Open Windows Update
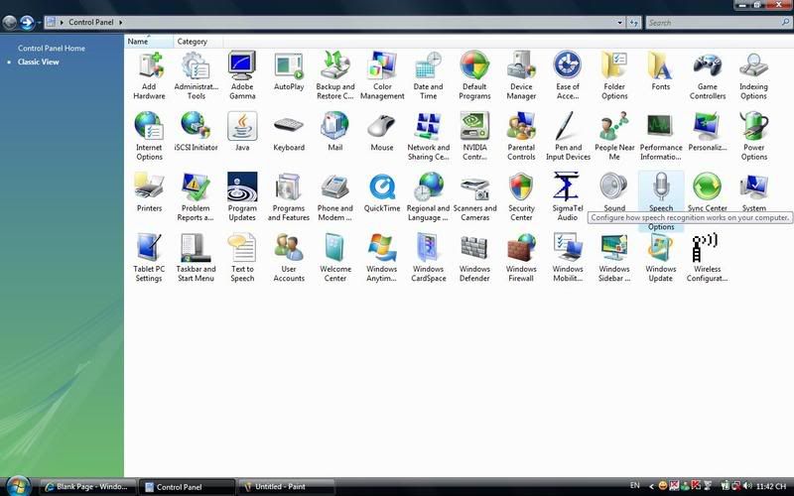 [x=661, y=258]
